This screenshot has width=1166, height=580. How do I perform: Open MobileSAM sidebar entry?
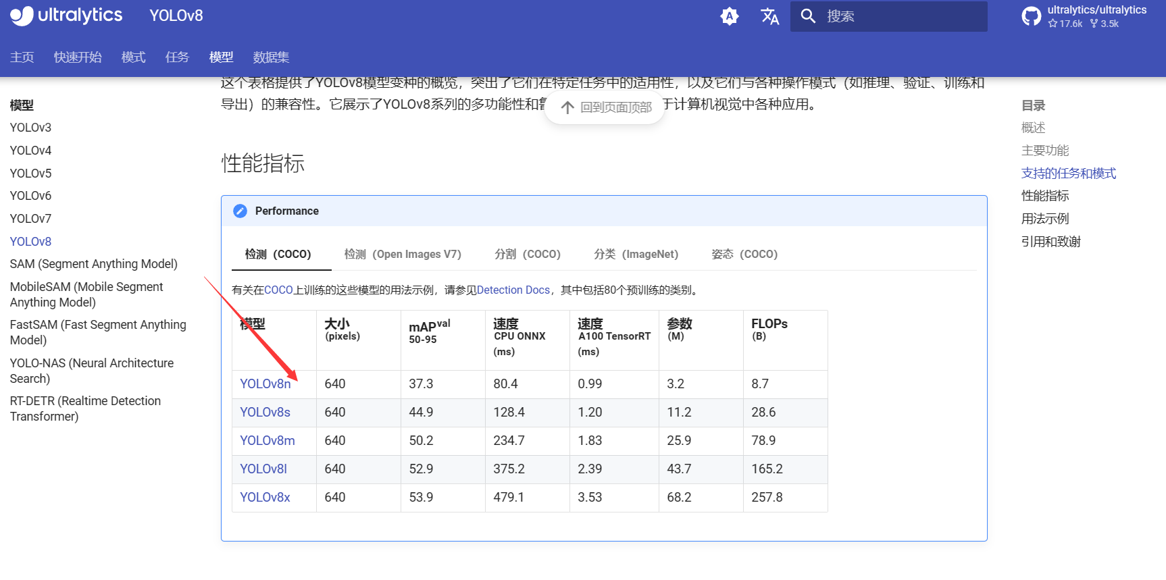(x=86, y=294)
